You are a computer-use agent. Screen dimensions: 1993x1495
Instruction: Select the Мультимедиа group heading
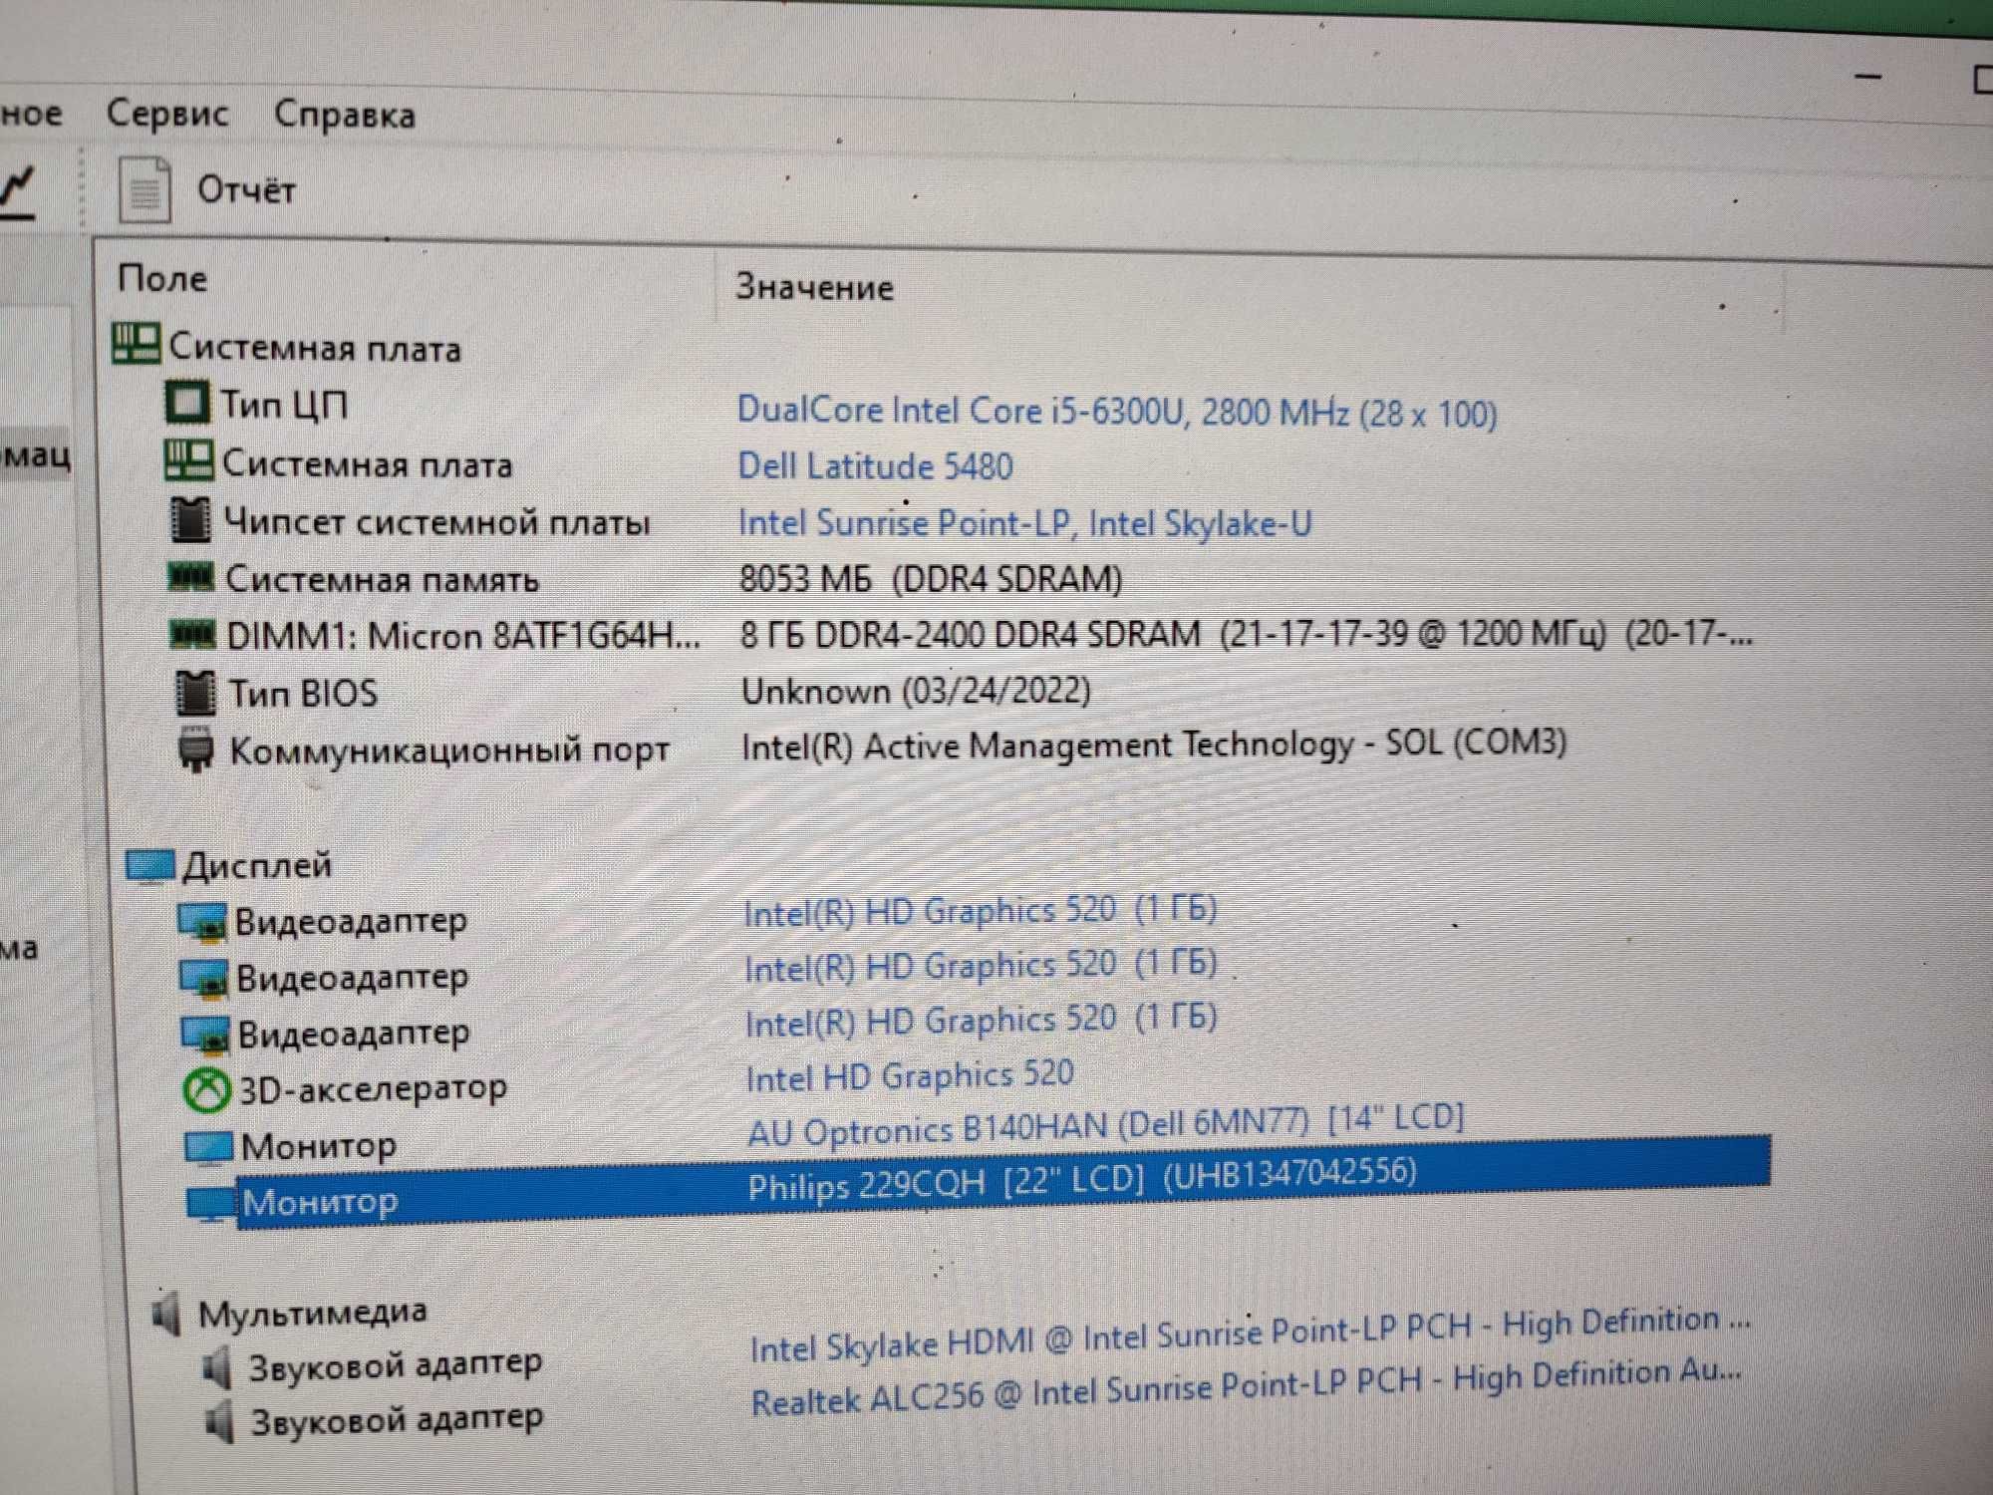click(x=312, y=1314)
